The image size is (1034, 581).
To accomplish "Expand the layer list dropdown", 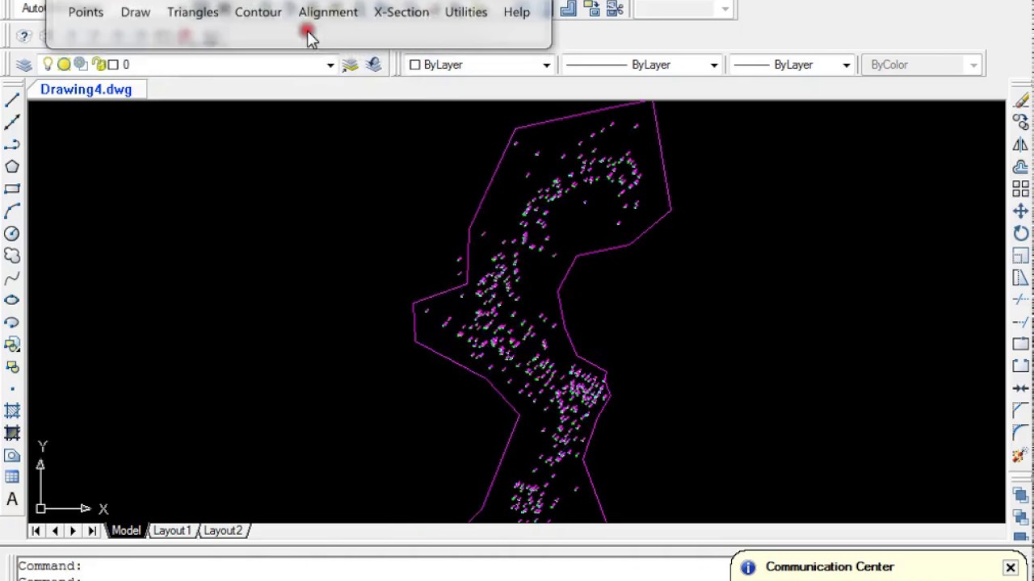I will pos(330,65).
